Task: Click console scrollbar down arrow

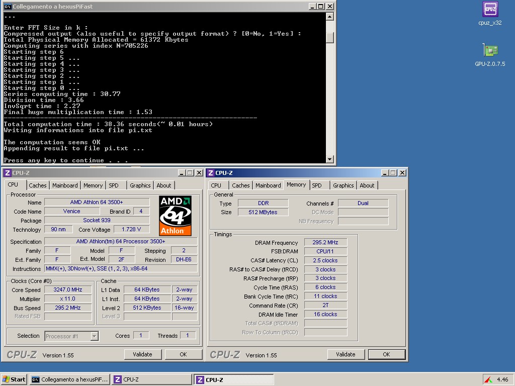Action: [330, 159]
